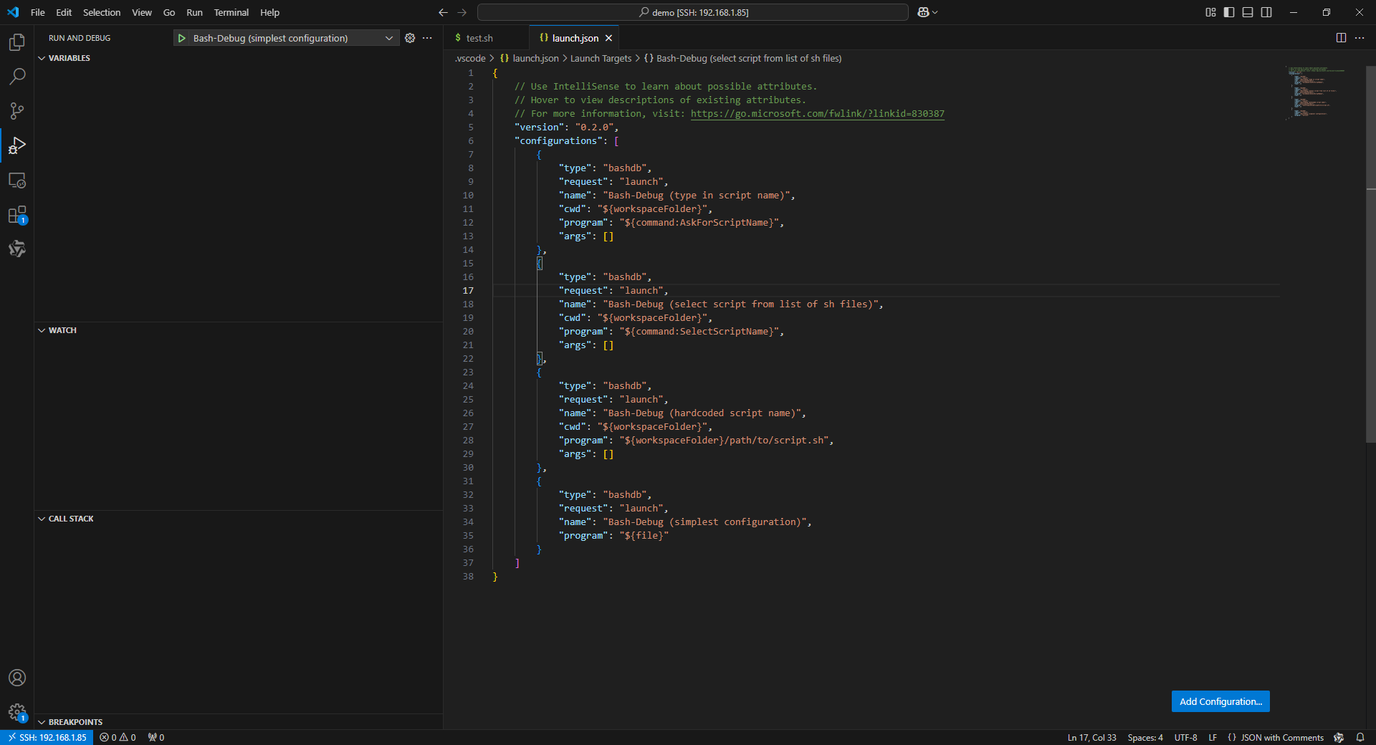Open the Selection menu
Image resolution: width=1376 pixels, height=745 pixels.
click(x=102, y=12)
